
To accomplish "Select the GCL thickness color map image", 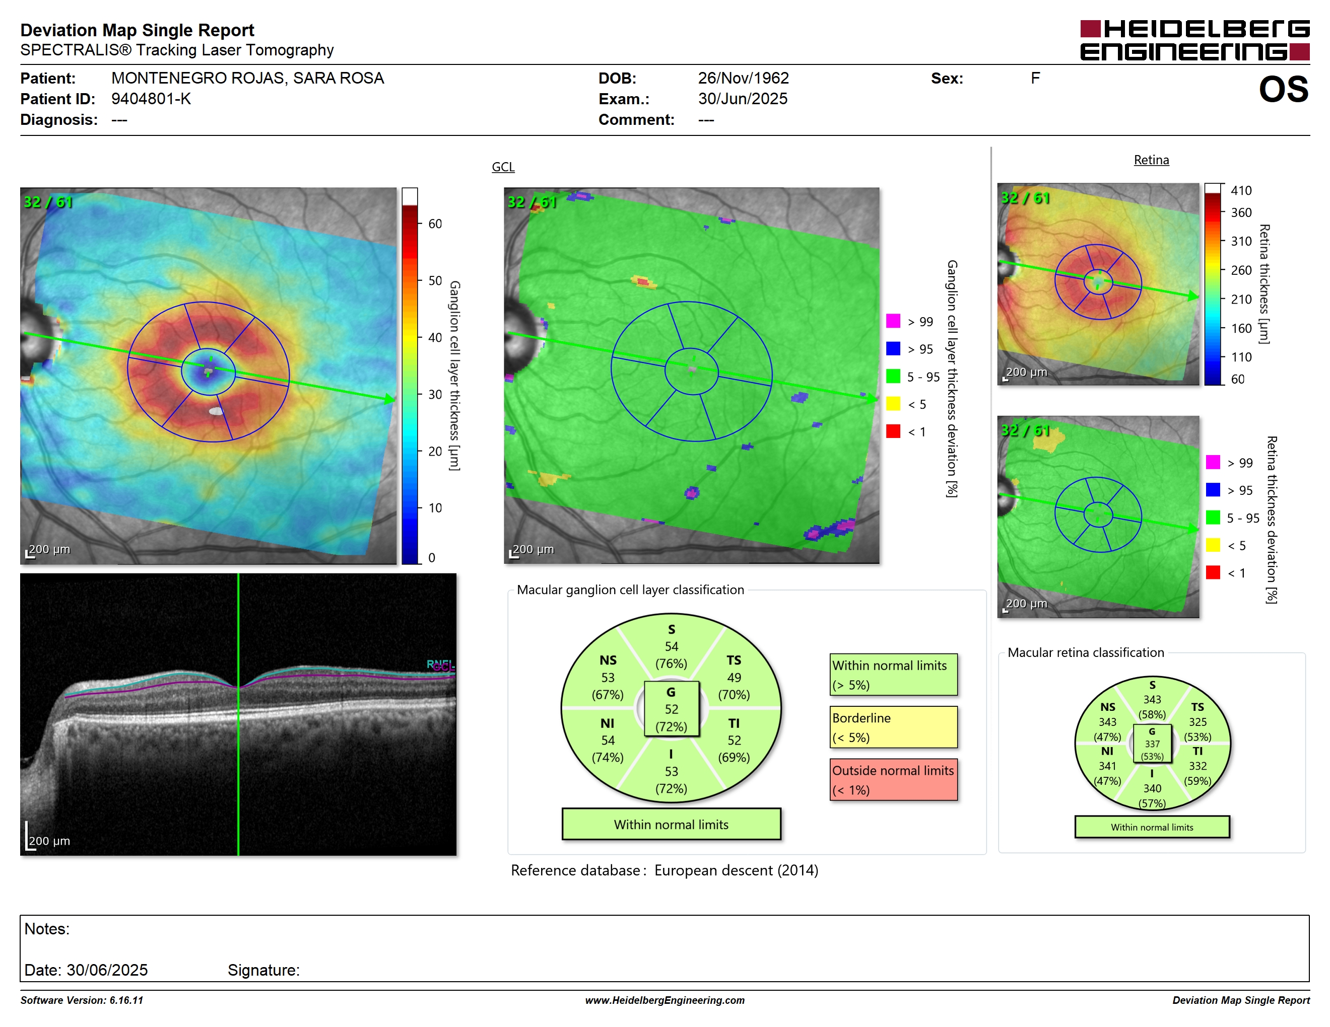I will tap(208, 376).
